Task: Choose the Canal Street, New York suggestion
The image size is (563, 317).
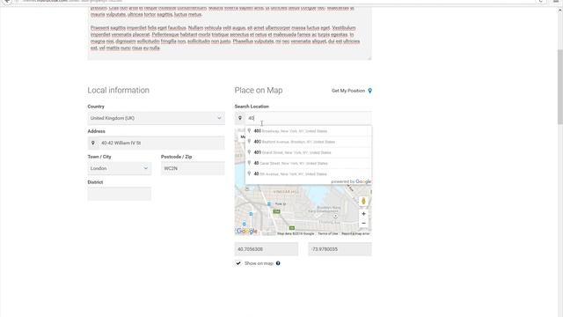Action: [309, 163]
